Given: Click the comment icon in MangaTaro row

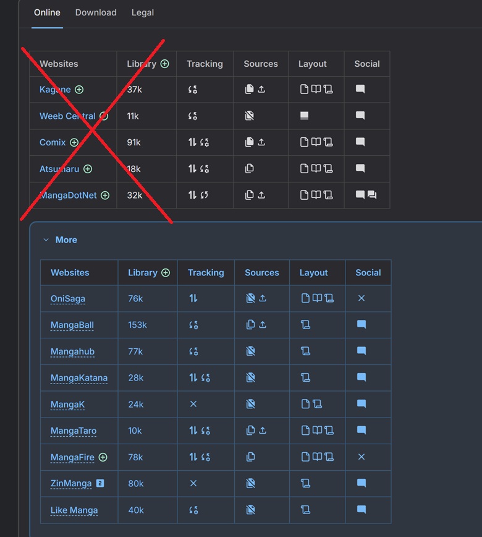Looking at the screenshot, I should point(361,430).
